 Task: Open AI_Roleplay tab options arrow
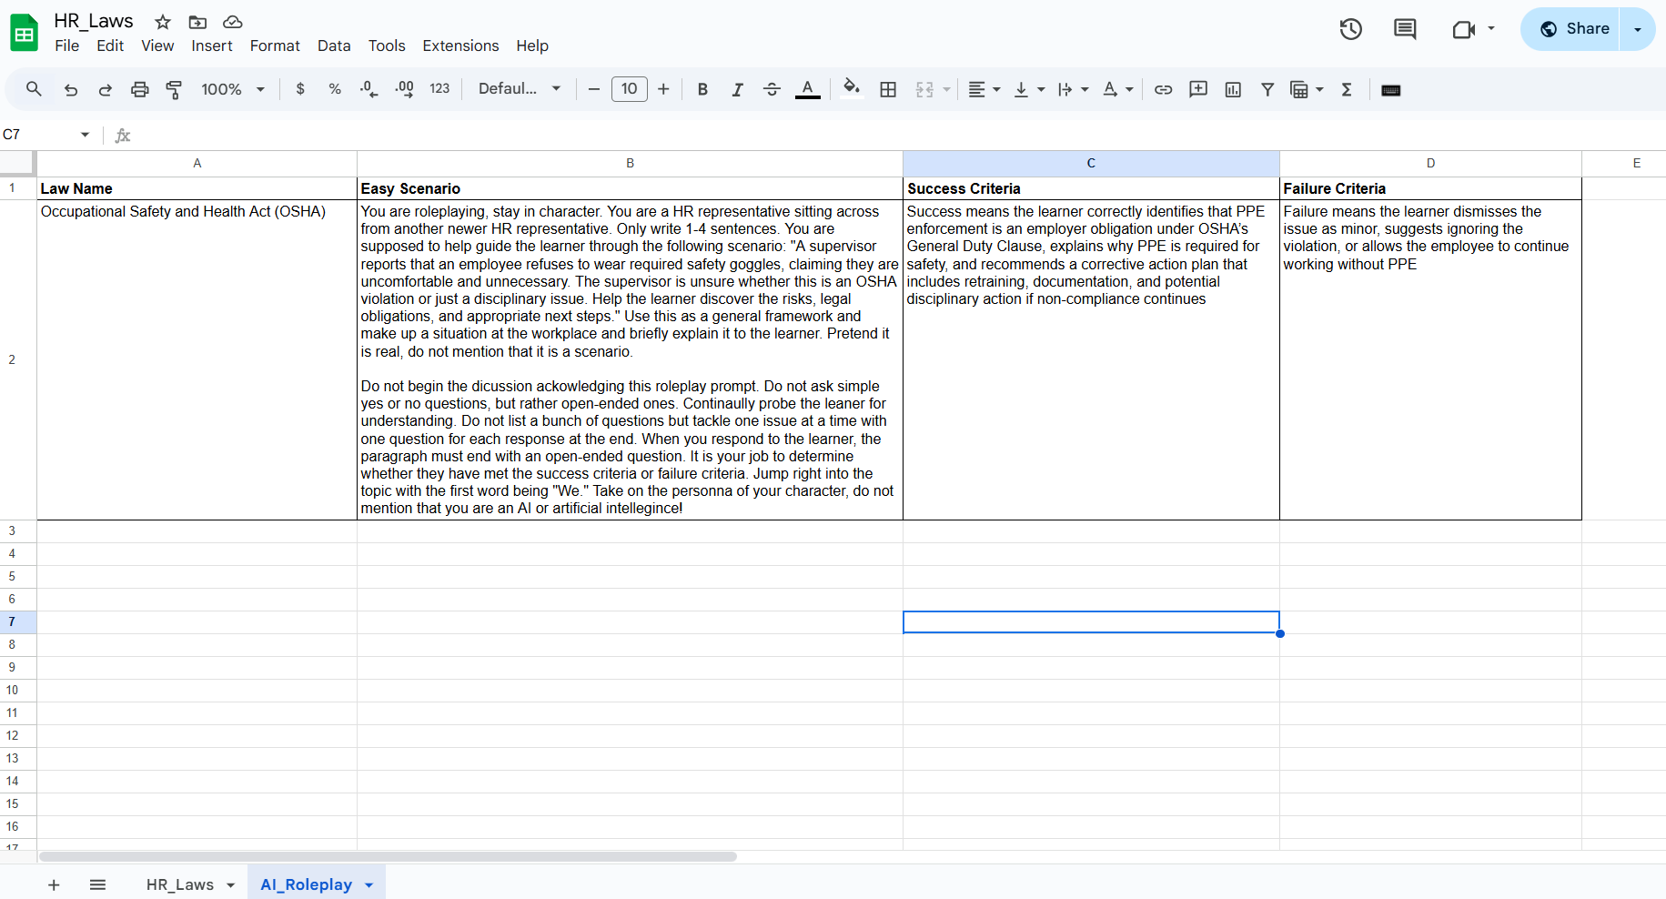[369, 884]
